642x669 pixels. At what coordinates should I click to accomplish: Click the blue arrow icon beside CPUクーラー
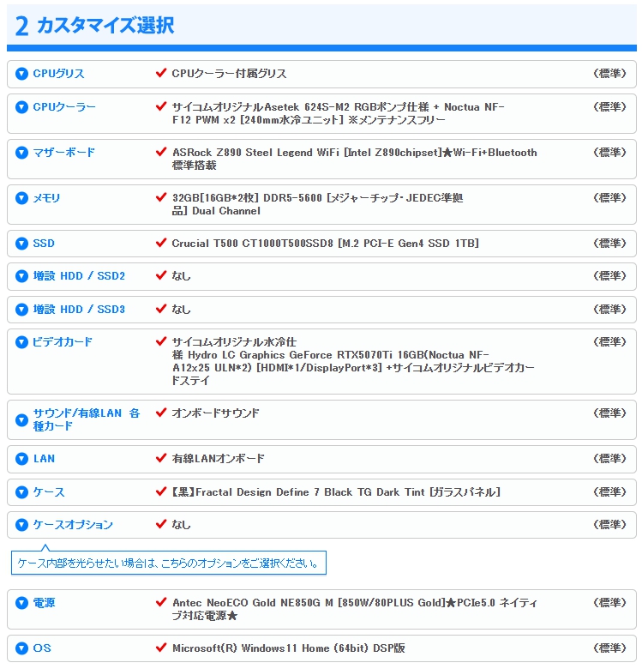point(21,107)
